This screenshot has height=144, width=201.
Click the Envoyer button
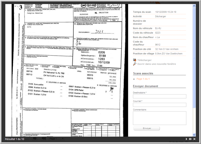click(x=147, y=128)
